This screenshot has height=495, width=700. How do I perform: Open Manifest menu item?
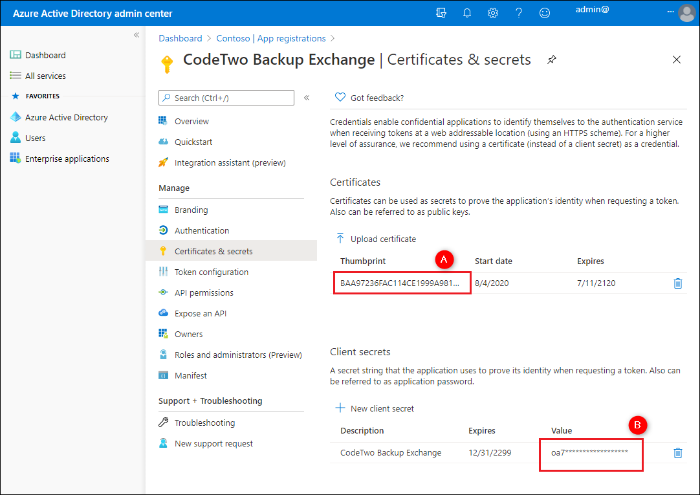tap(191, 376)
